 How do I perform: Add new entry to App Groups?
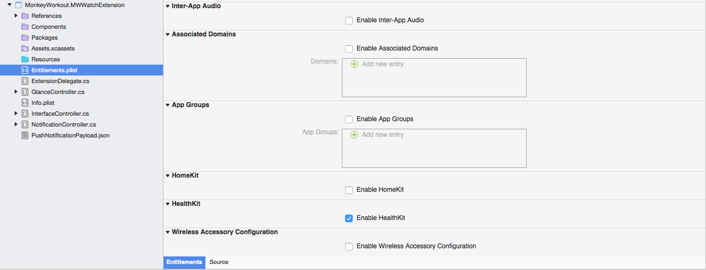pos(383,135)
